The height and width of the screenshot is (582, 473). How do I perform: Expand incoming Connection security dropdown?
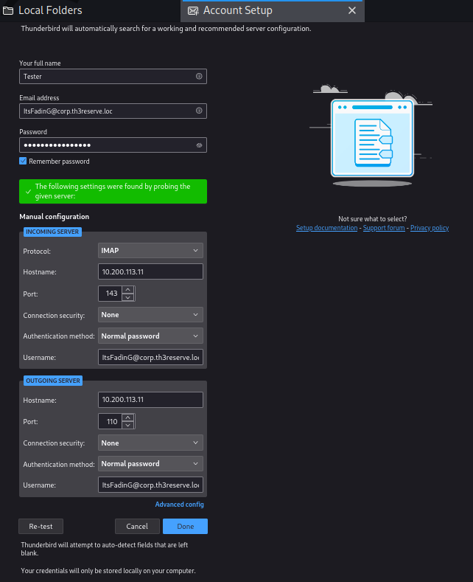pyautogui.click(x=150, y=315)
